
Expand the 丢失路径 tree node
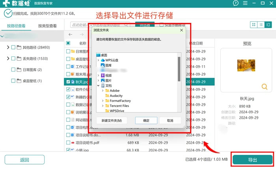click(x=8, y=58)
